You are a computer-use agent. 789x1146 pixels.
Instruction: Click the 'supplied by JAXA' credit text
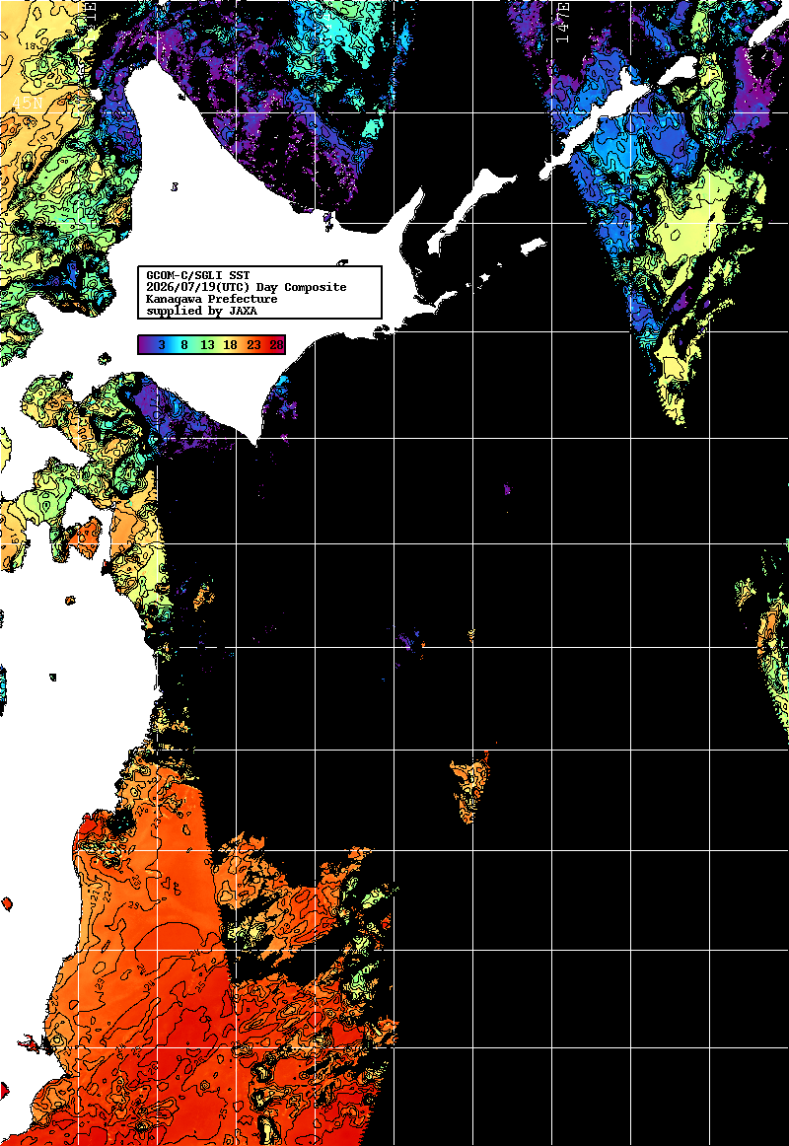[x=201, y=311]
